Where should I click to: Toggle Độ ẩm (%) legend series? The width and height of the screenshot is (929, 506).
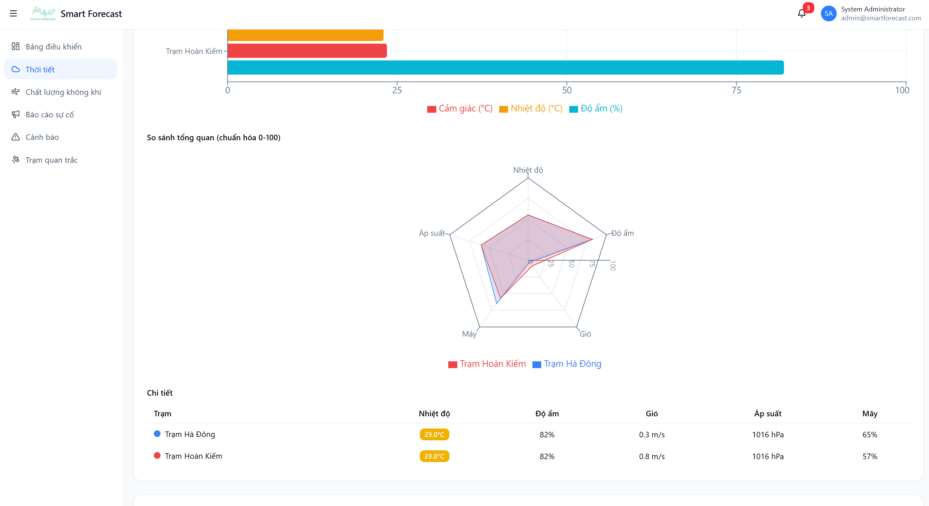[595, 109]
